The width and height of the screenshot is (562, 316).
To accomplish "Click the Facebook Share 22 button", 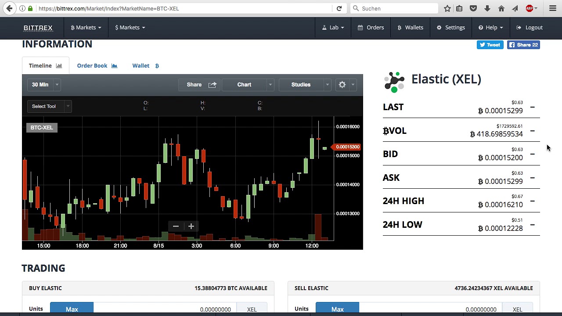I will click(x=523, y=45).
